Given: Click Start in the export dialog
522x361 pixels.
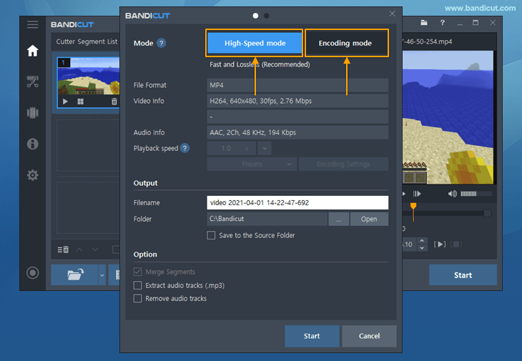Looking at the screenshot, I should pyautogui.click(x=312, y=336).
